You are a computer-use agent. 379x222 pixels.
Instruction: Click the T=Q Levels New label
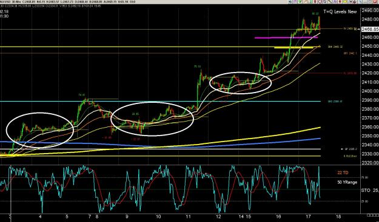[340, 11]
